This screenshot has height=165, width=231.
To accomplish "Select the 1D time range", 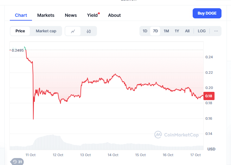I will click(x=145, y=31).
